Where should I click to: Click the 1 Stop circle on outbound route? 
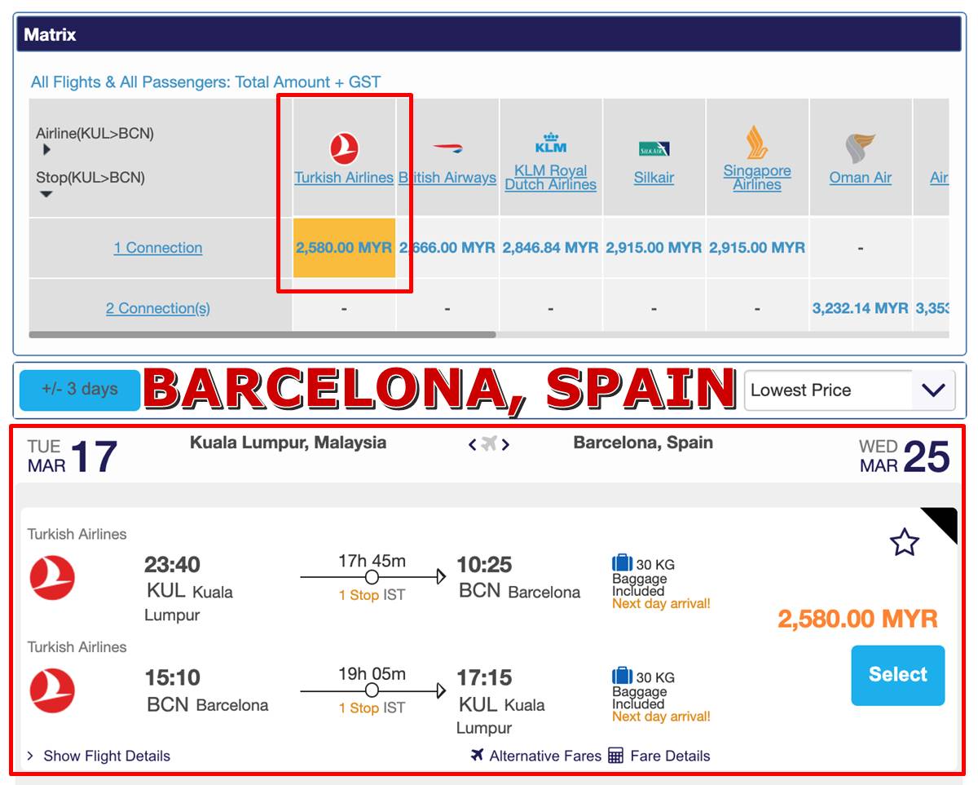(x=372, y=577)
